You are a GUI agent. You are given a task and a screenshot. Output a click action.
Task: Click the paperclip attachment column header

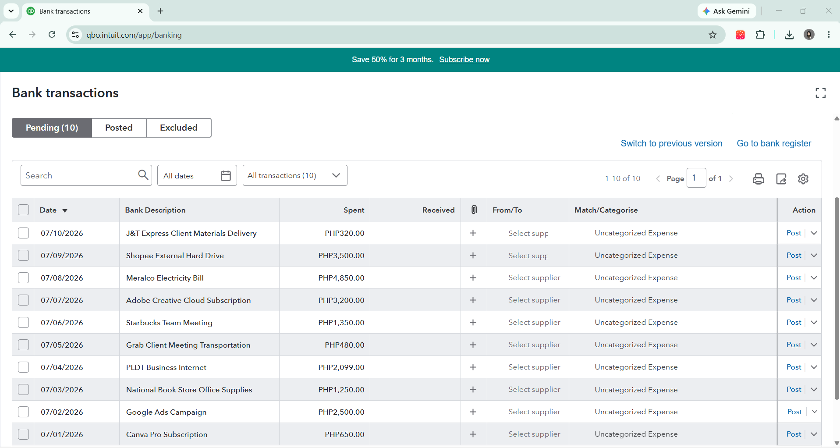point(474,210)
